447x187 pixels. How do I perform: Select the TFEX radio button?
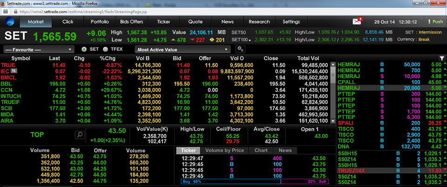tap(106, 49)
